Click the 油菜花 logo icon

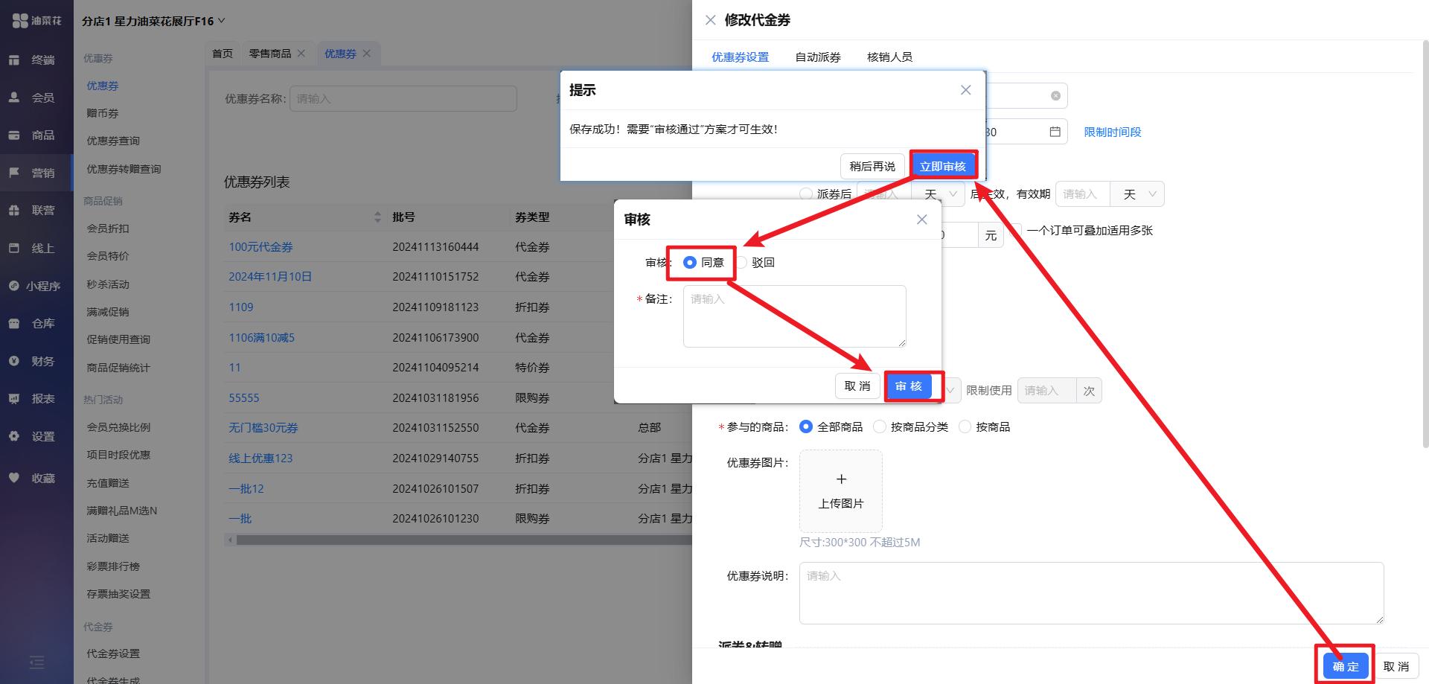coord(20,21)
